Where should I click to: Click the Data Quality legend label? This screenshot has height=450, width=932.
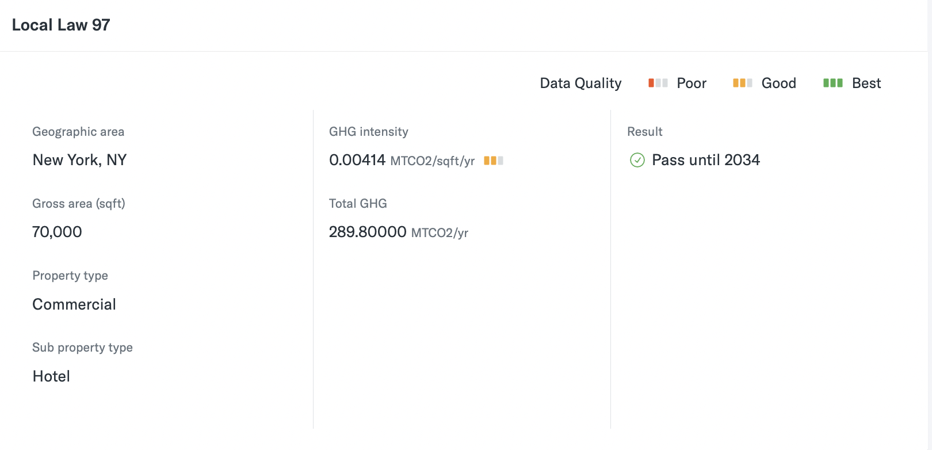(x=580, y=83)
